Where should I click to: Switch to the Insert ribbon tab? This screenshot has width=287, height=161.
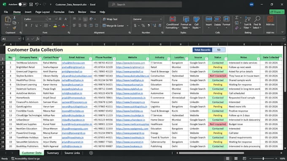[x=28, y=12]
